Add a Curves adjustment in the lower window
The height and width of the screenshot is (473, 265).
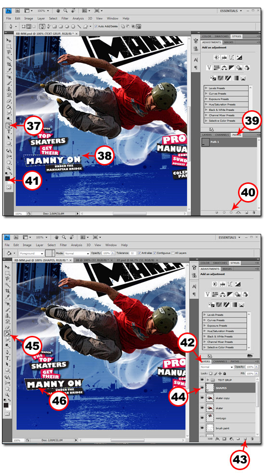231,283
